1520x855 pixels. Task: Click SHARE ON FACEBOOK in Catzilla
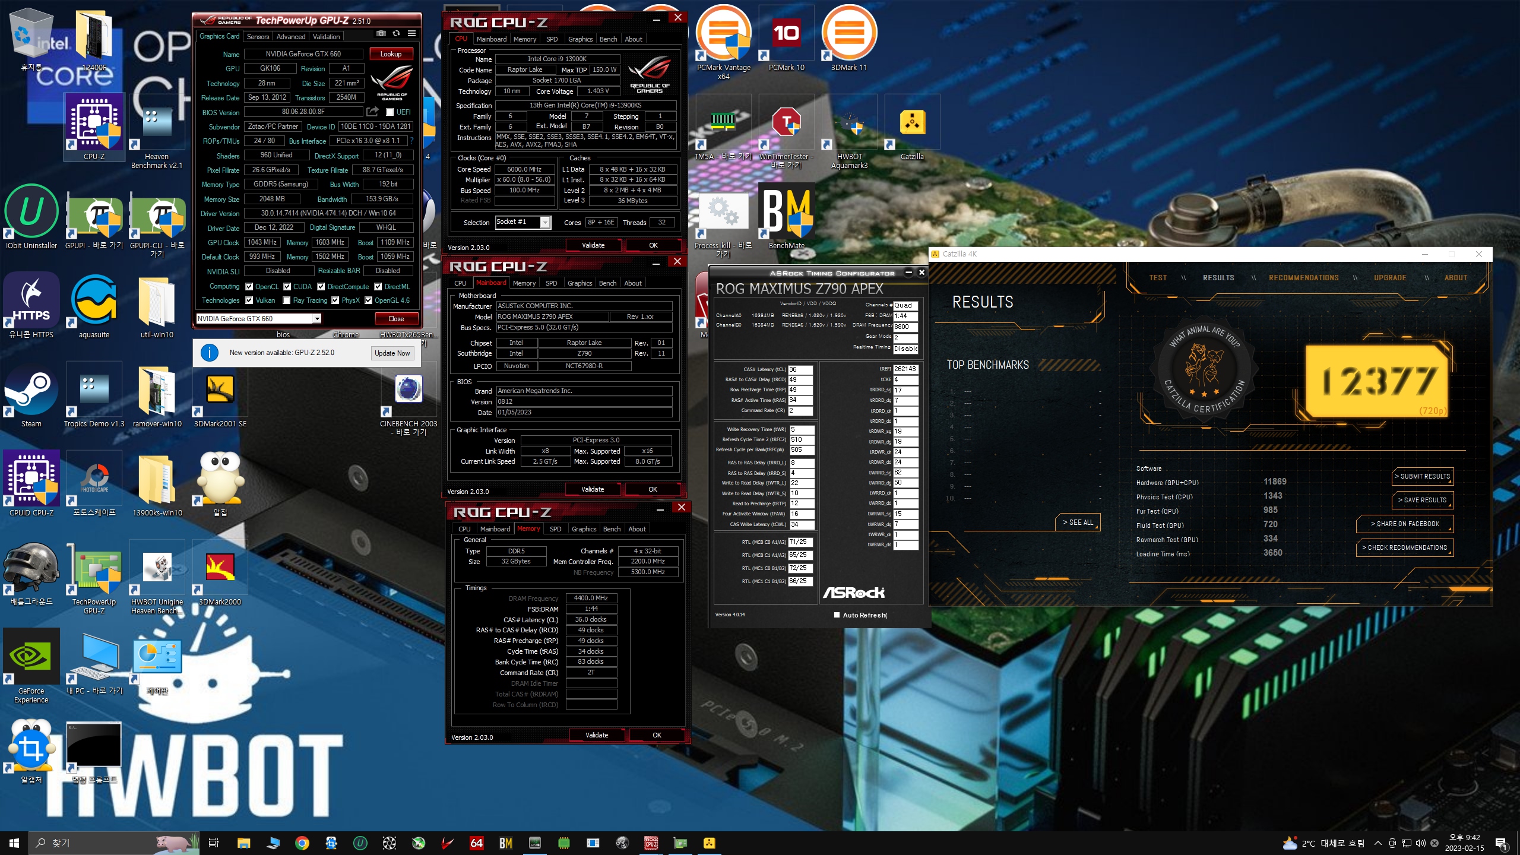[x=1405, y=524]
